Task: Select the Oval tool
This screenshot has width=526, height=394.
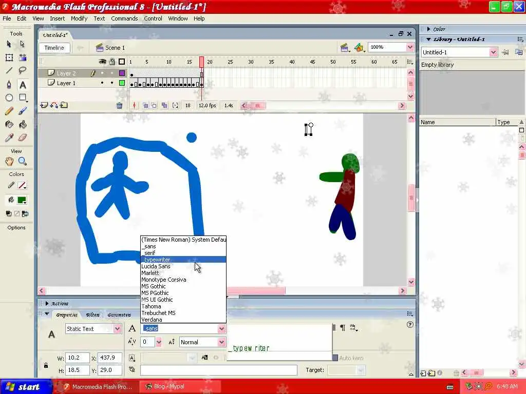Action: point(9,97)
